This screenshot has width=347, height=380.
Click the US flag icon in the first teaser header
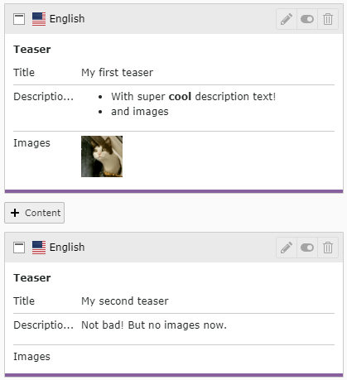coord(39,19)
